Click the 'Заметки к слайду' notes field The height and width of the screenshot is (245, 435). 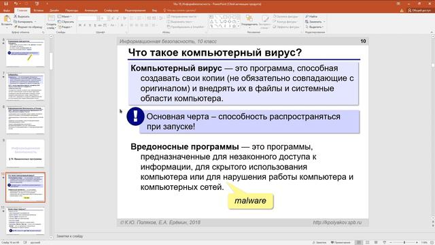(70, 236)
